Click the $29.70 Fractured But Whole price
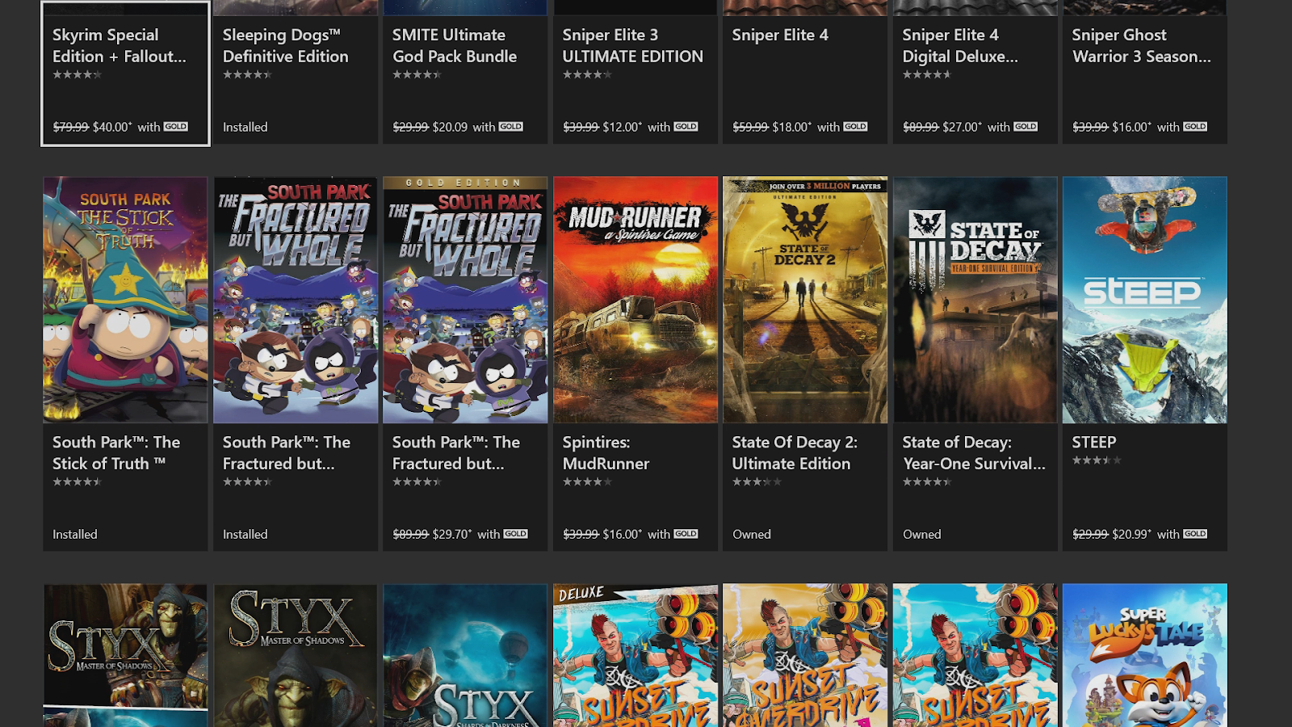 coord(452,534)
